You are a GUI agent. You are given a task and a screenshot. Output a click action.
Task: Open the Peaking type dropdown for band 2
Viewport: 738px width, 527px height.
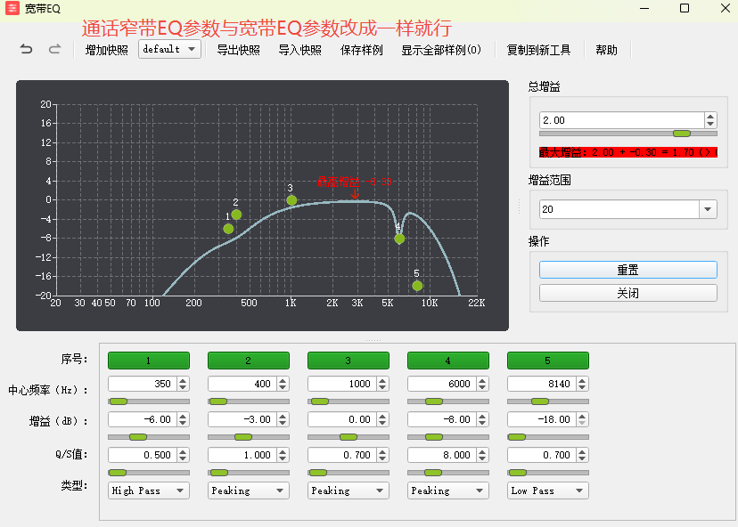click(249, 491)
